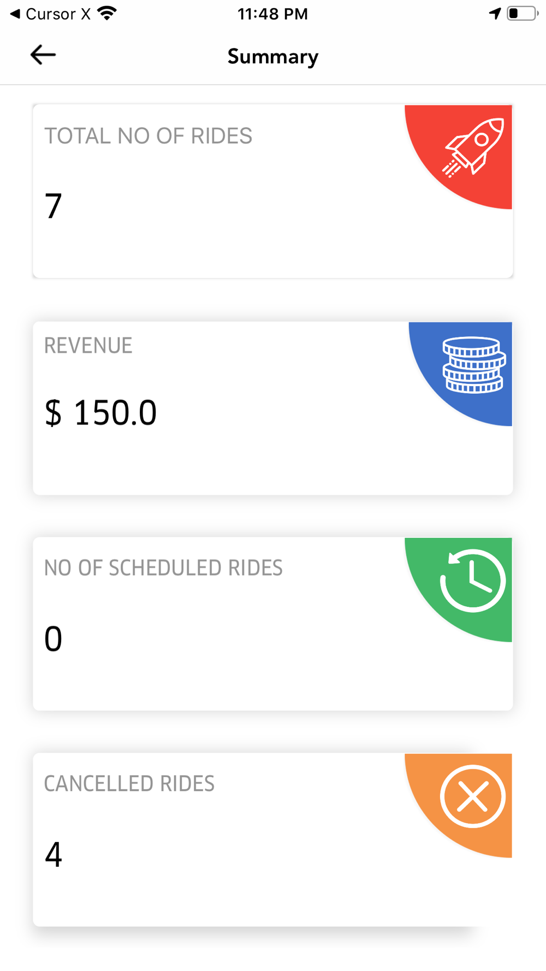Tap the cancelled rides count 4
This screenshot has height=971, width=546.
tap(53, 854)
